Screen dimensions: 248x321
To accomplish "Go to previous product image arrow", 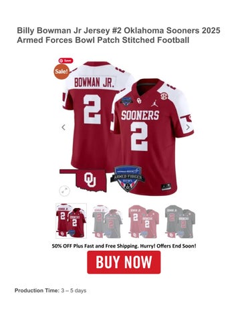I will (x=64, y=127).
